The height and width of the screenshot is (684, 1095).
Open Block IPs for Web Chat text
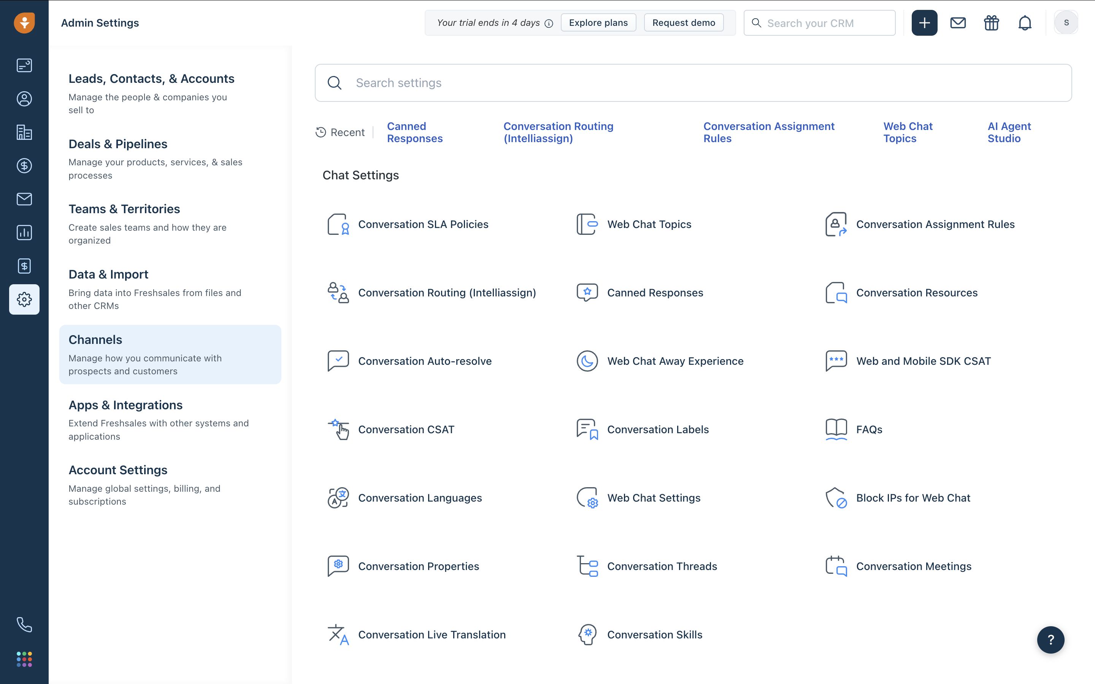click(x=913, y=498)
